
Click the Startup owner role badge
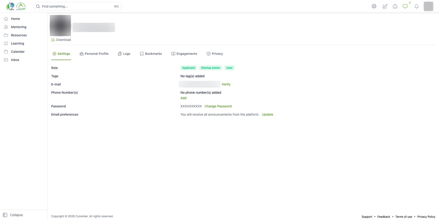tap(210, 68)
